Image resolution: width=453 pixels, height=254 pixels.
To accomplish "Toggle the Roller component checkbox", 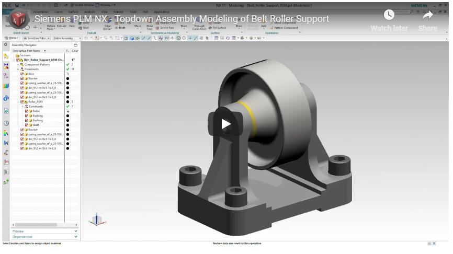I will point(27,111).
